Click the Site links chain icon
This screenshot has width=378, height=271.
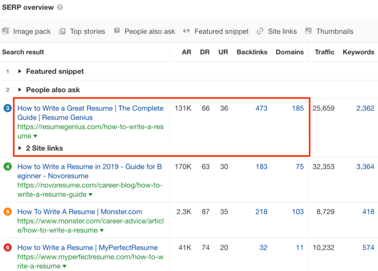click(x=260, y=31)
